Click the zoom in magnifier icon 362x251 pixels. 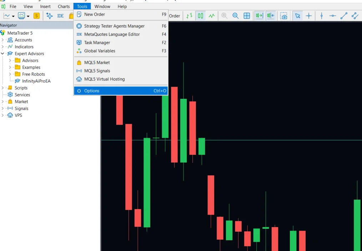coord(224,16)
